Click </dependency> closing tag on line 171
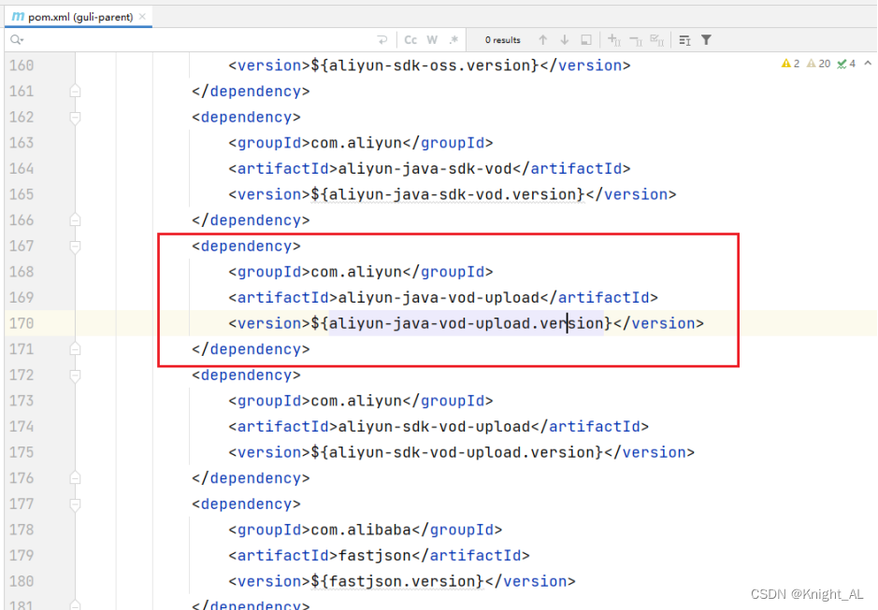 point(251,349)
